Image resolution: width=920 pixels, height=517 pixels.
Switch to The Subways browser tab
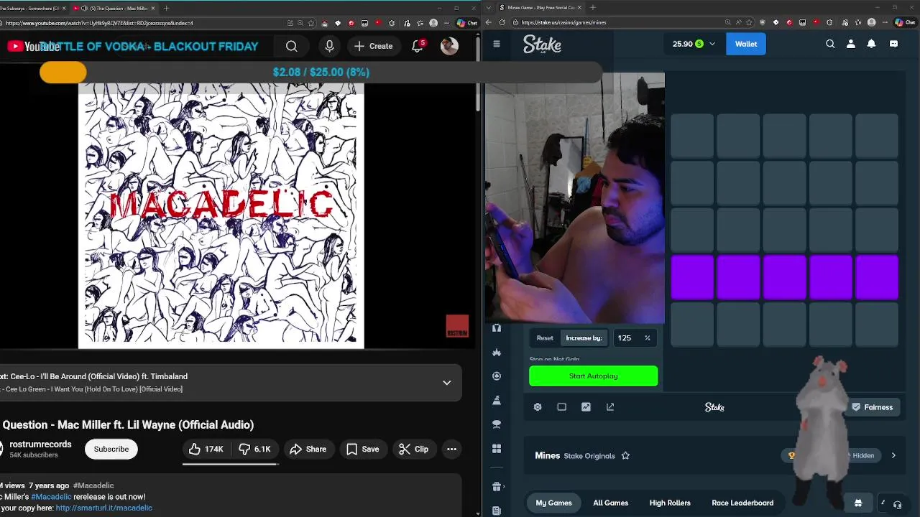point(32,8)
